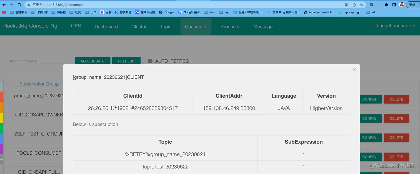Toggle the AUTO_REFRESH switch
Screen dimensions: 420x174
[147, 61]
